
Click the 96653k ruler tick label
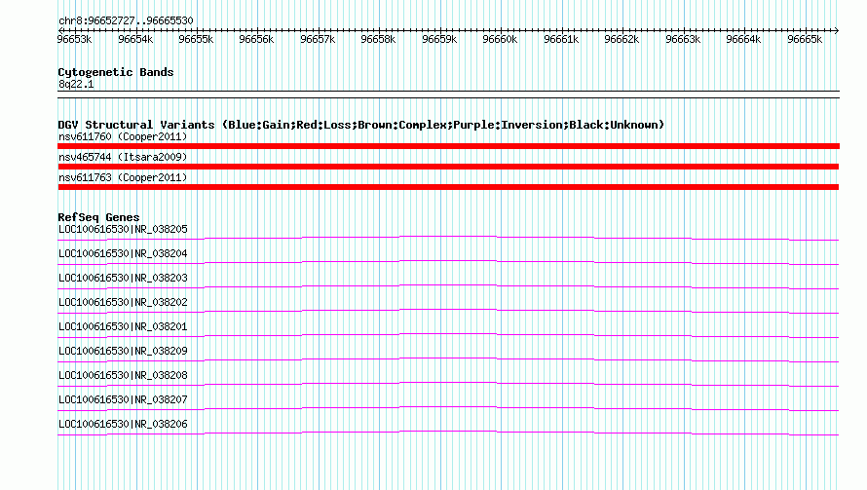click(x=75, y=39)
